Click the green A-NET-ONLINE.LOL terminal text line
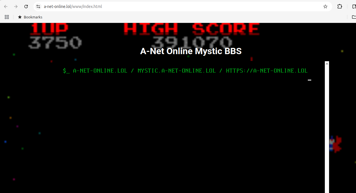The height and width of the screenshot is (193, 356). tap(185, 71)
